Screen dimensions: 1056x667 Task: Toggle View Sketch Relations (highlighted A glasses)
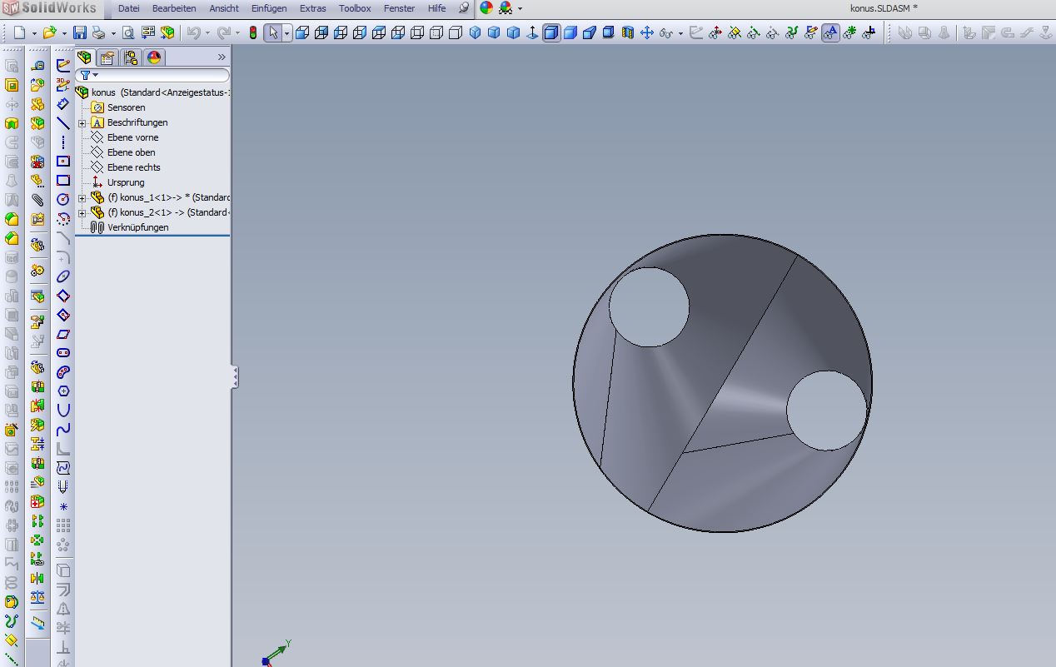(x=830, y=33)
